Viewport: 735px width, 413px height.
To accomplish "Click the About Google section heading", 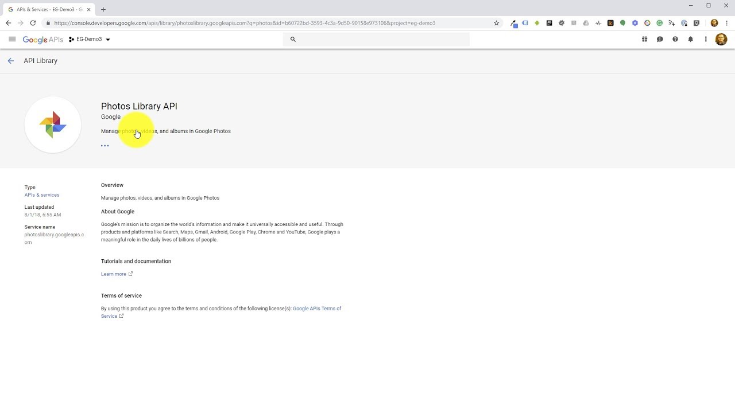I will 118,212.
